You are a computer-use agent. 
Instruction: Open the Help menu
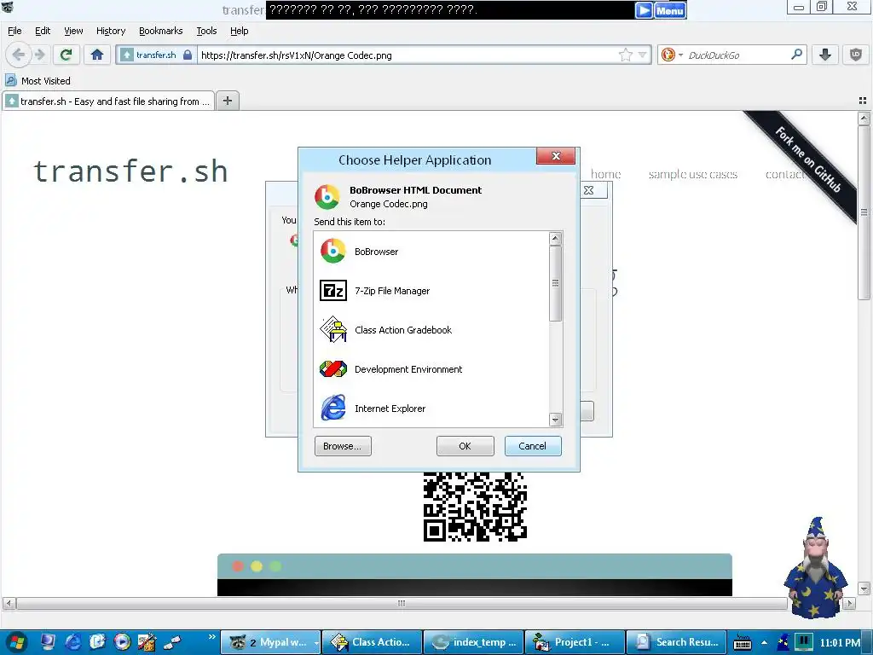[239, 31]
